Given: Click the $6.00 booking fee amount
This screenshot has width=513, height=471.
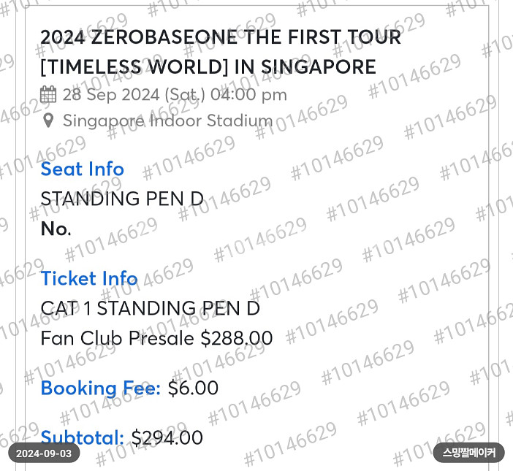Looking at the screenshot, I should (x=193, y=388).
